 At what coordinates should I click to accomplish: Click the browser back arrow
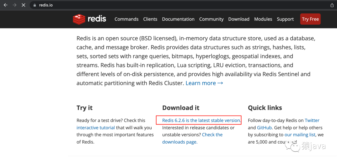[x=6, y=5]
